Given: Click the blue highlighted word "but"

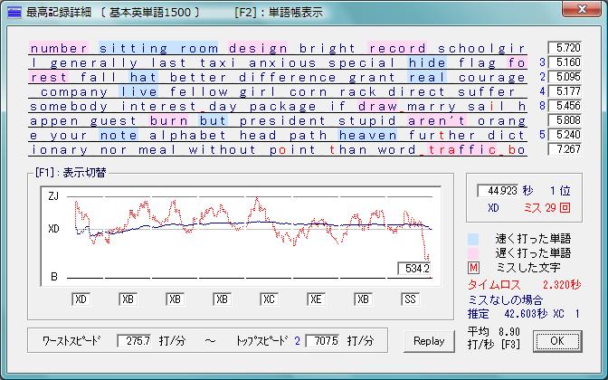Looking at the screenshot, I should point(213,120).
